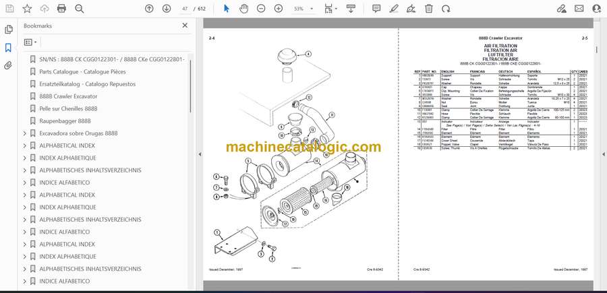This screenshot has height=293, width=607.
Task: Click the 888B Crawler Excavator page header
Action: 500,38
